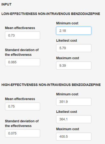Click the Maximum cost label above 9.39
The image size is (105, 144).
(x=68, y=58)
